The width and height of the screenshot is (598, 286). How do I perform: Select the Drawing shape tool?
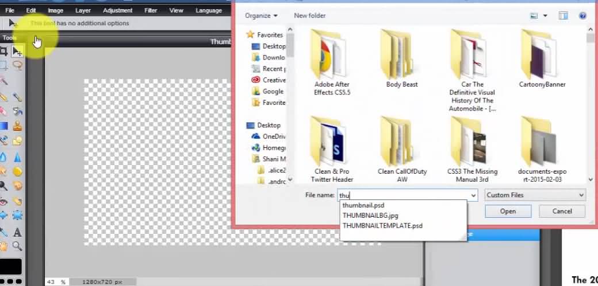(x=17, y=141)
